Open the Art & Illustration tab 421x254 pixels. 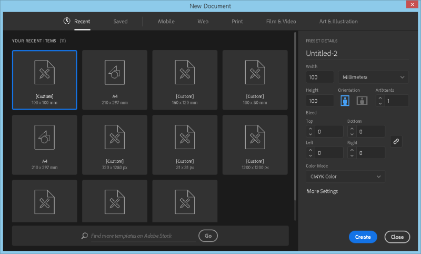click(x=338, y=22)
